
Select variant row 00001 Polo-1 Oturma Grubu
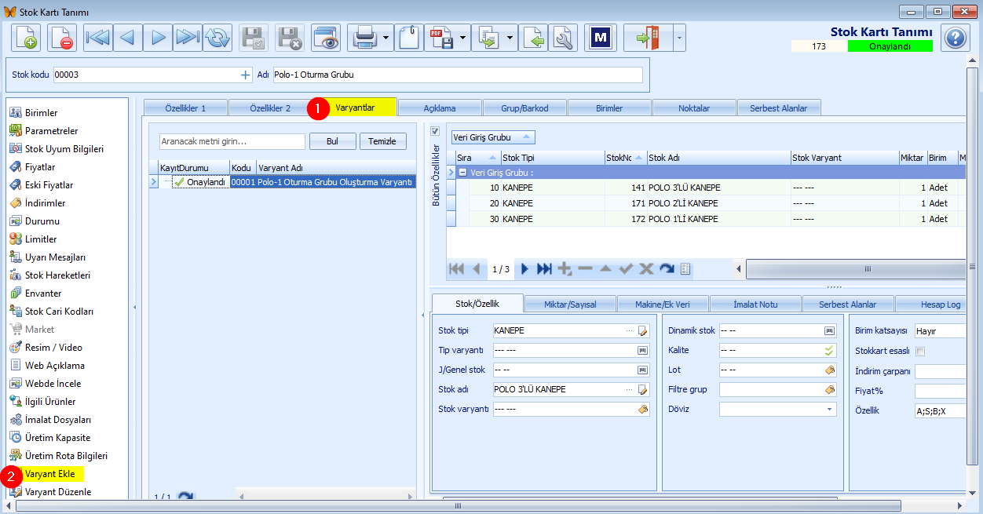click(x=283, y=182)
